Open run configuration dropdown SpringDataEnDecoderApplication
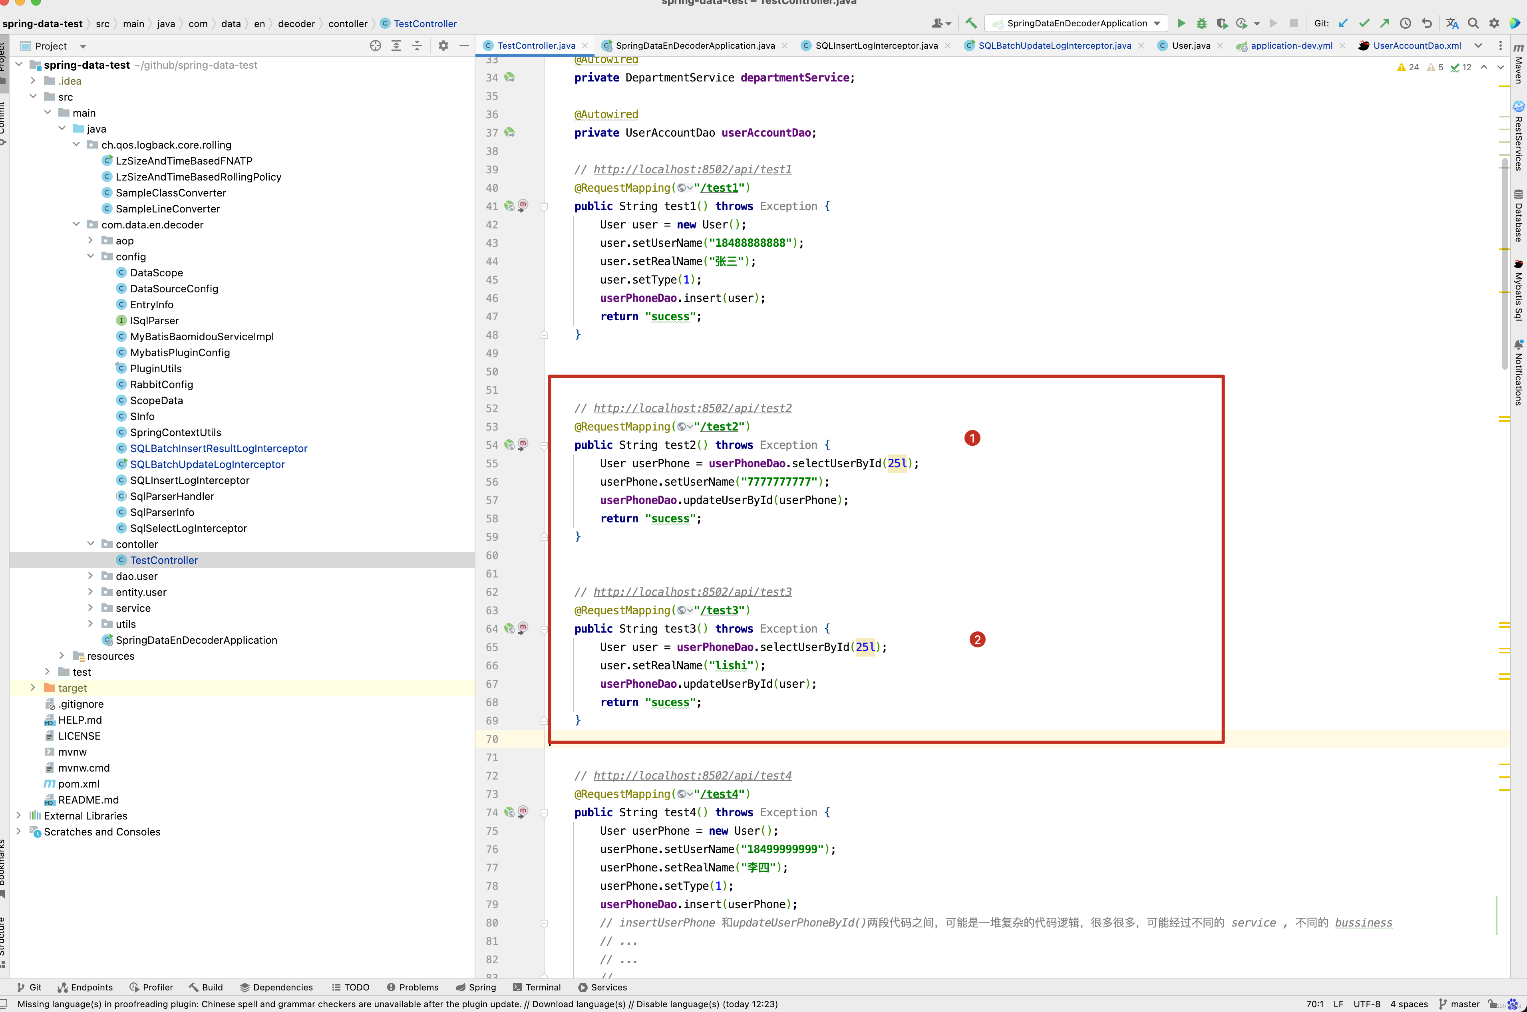This screenshot has width=1527, height=1012. pos(1077,23)
